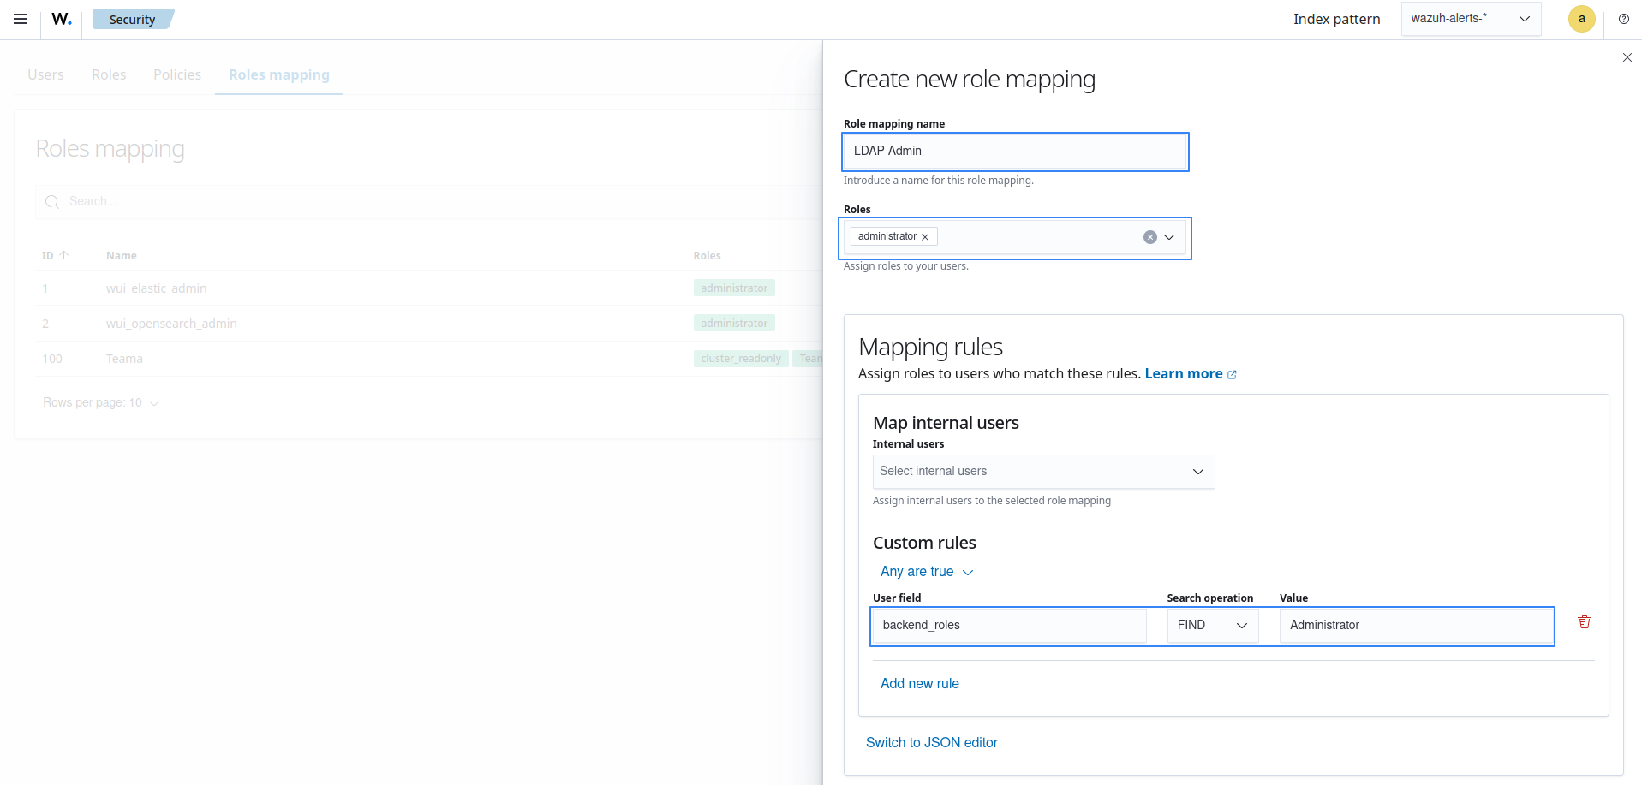Click the Wazuh logo in the top bar
Screen dimensions: 1642x785
[x=60, y=18]
